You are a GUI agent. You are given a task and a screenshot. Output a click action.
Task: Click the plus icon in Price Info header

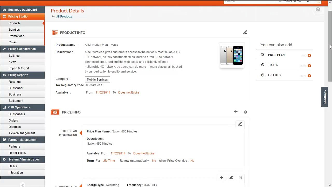pos(236,112)
